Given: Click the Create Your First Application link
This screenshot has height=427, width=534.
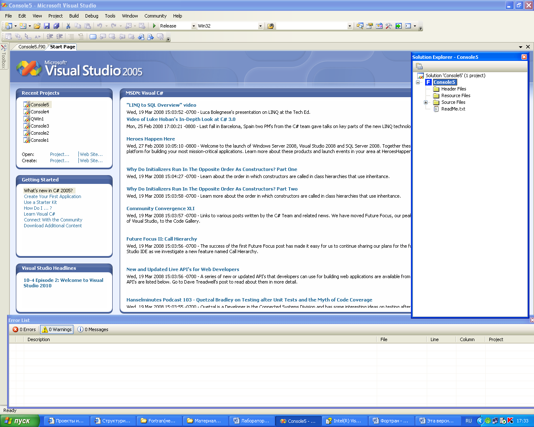Looking at the screenshot, I should click(53, 196).
